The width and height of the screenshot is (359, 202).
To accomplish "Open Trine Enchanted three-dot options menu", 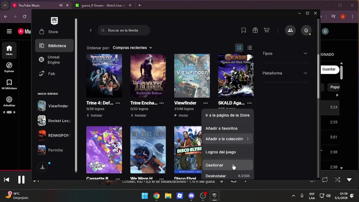I will coord(162,103).
